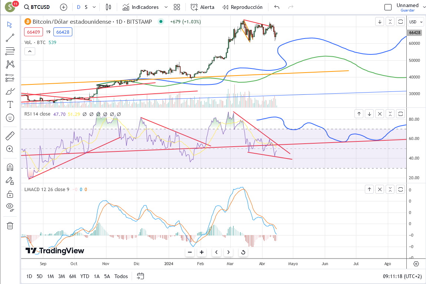Reset the chart view
Image resolution: width=426 pixels, height=284 pixels.
pyautogui.click(x=243, y=252)
